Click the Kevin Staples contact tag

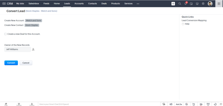[32, 25]
